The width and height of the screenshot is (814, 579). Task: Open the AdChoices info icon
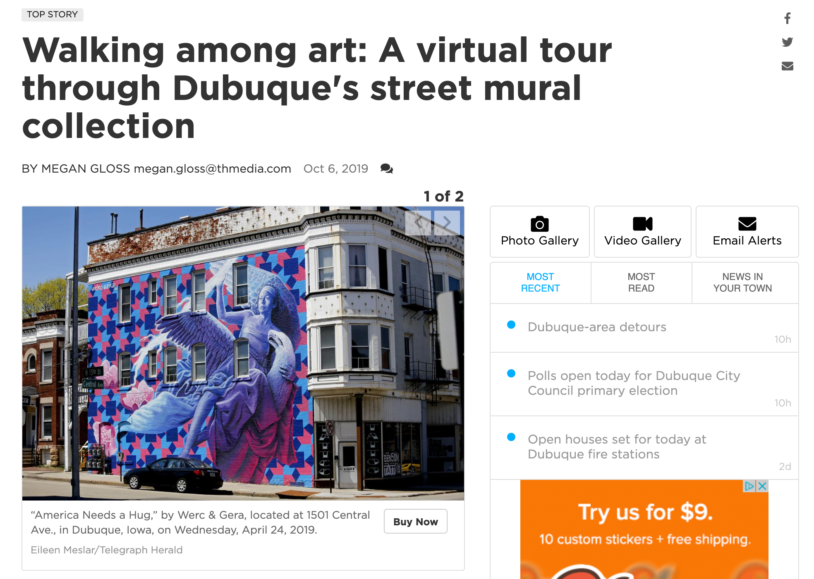(x=749, y=486)
